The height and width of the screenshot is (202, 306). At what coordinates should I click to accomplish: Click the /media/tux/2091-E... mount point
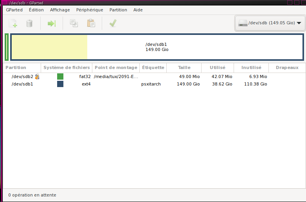(116, 76)
